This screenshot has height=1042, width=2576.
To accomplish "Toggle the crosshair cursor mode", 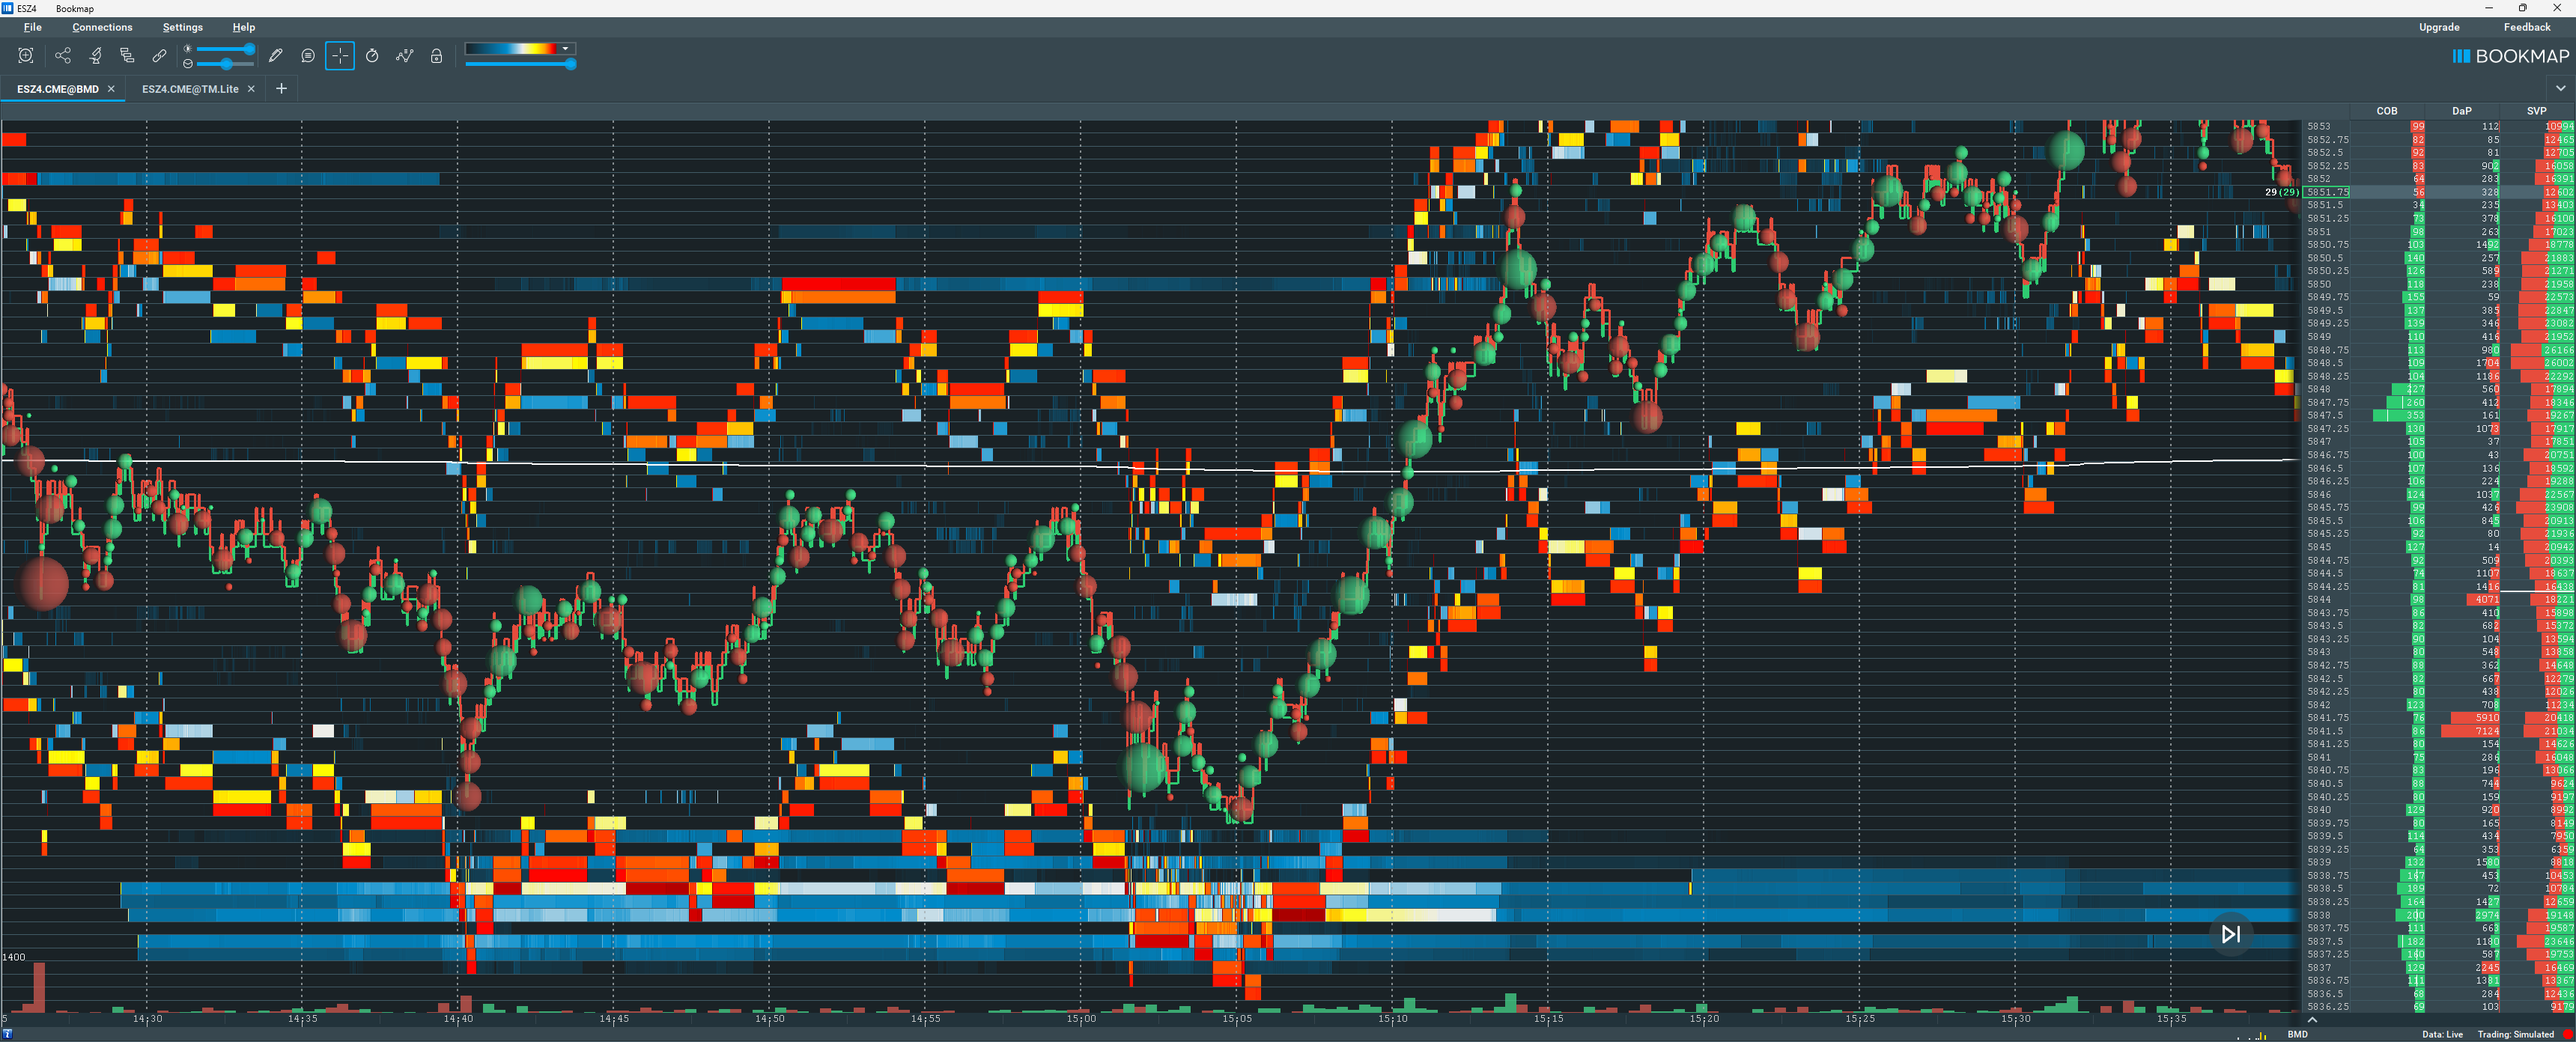I will (340, 56).
